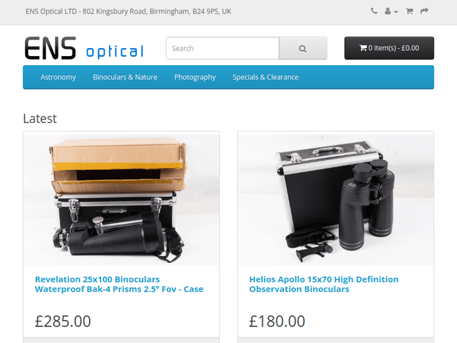Image resolution: width=457 pixels, height=343 pixels.
Task: Click the shopping cart icon in top bar
Action: (x=409, y=12)
